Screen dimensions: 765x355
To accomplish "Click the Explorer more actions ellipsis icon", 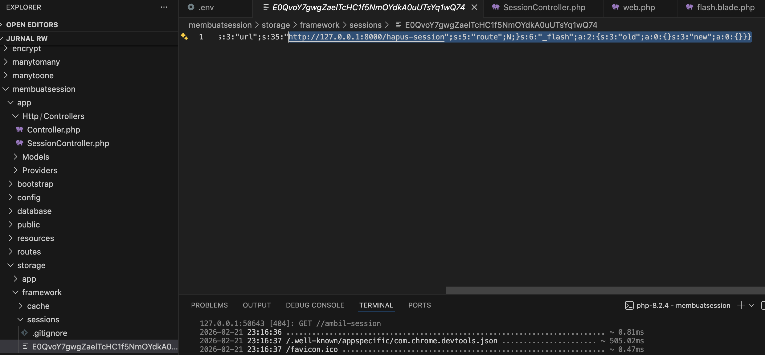I will 164,7.
